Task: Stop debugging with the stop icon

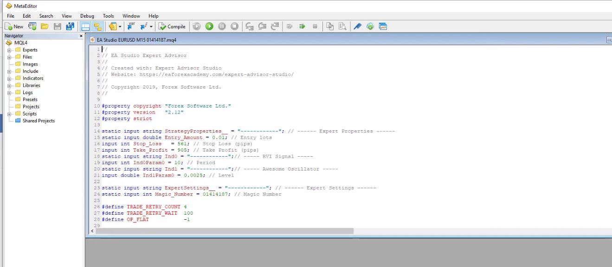Action: click(235, 26)
